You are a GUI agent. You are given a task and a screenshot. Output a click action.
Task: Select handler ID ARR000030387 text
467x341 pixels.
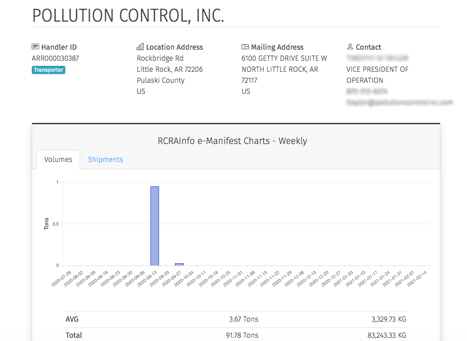(x=55, y=58)
